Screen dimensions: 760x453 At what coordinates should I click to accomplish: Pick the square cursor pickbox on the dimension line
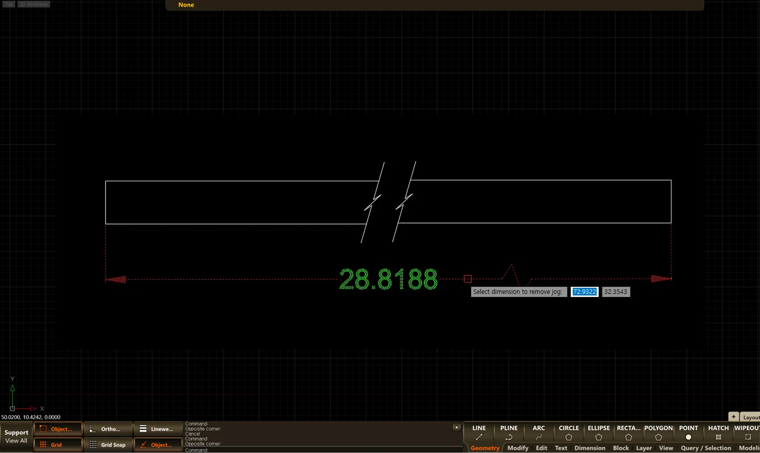click(x=468, y=278)
